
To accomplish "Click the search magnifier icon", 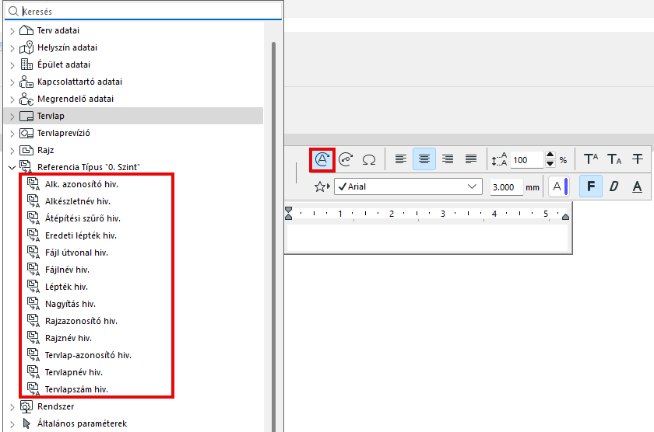I will tap(13, 11).
